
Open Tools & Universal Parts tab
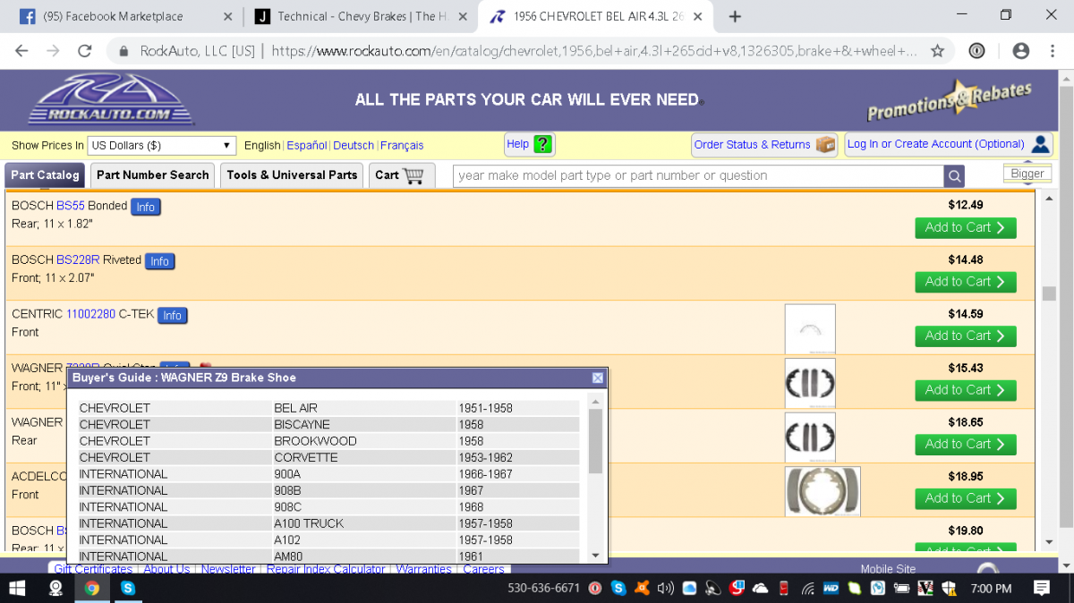click(292, 175)
